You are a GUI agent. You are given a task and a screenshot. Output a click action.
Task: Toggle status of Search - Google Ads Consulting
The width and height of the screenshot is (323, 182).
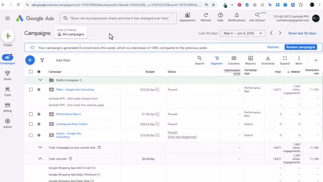pos(39,135)
